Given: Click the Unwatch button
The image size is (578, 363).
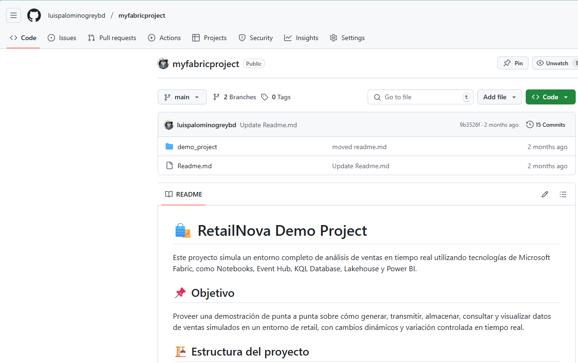Looking at the screenshot, I should [x=556, y=63].
